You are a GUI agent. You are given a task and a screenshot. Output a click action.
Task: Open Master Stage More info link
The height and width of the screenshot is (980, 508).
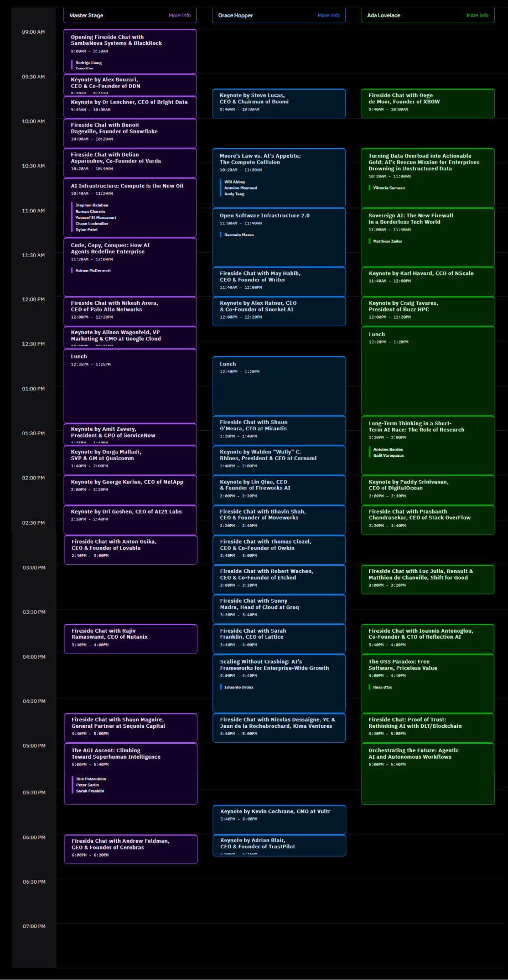[180, 15]
